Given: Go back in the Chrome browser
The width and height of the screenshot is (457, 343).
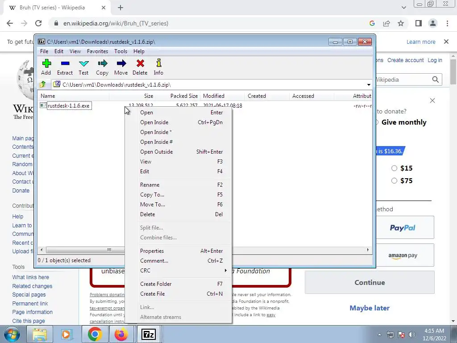Looking at the screenshot, I should (x=10, y=23).
